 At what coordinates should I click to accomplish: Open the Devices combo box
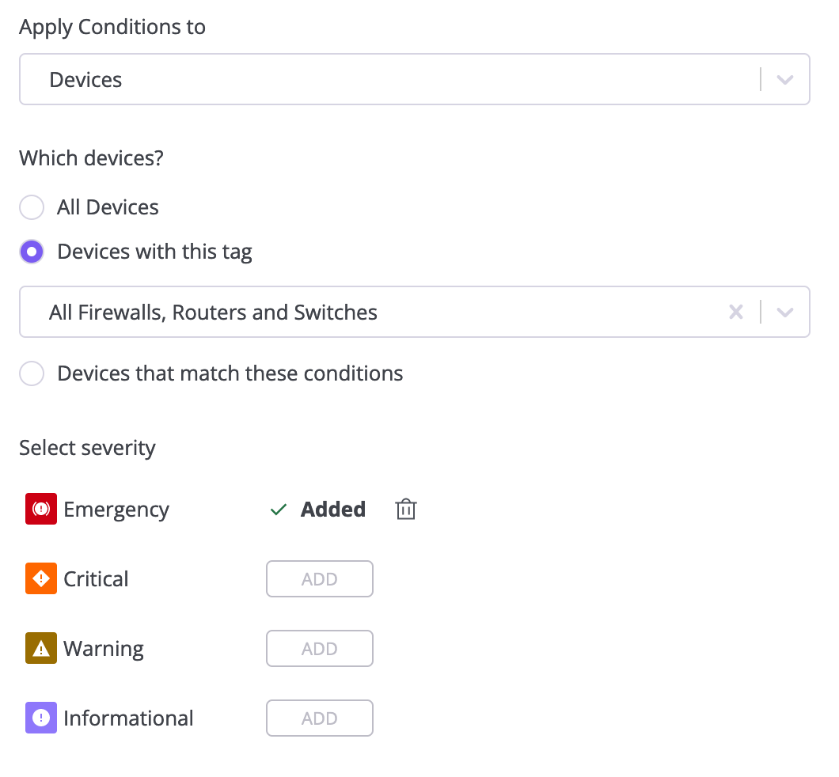coord(415,79)
